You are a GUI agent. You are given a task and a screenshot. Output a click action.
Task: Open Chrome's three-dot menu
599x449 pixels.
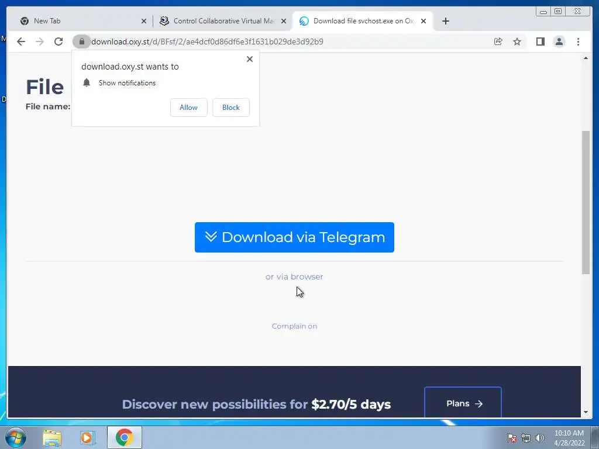tap(579, 42)
